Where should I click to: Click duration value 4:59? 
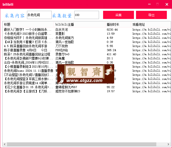click(x=110, y=38)
